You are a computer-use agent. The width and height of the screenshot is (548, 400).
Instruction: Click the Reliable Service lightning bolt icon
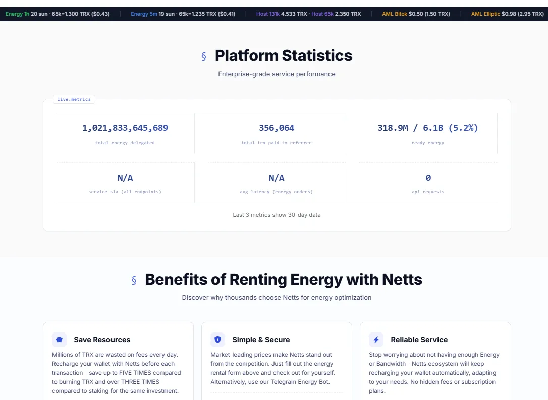pyautogui.click(x=376, y=339)
